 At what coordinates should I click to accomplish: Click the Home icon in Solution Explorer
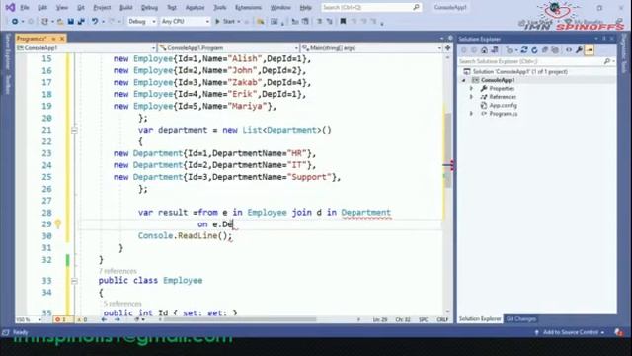pyautogui.click(x=484, y=50)
